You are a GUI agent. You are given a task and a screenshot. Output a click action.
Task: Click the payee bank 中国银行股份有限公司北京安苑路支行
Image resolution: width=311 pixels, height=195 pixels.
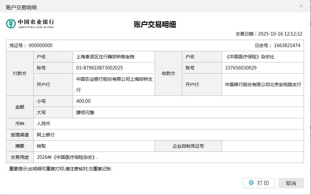pyautogui.click(x=263, y=85)
